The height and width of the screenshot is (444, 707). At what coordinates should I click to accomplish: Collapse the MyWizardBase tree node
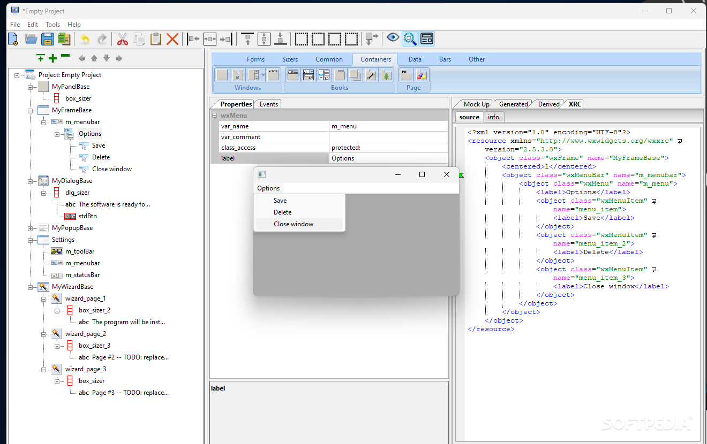click(31, 287)
